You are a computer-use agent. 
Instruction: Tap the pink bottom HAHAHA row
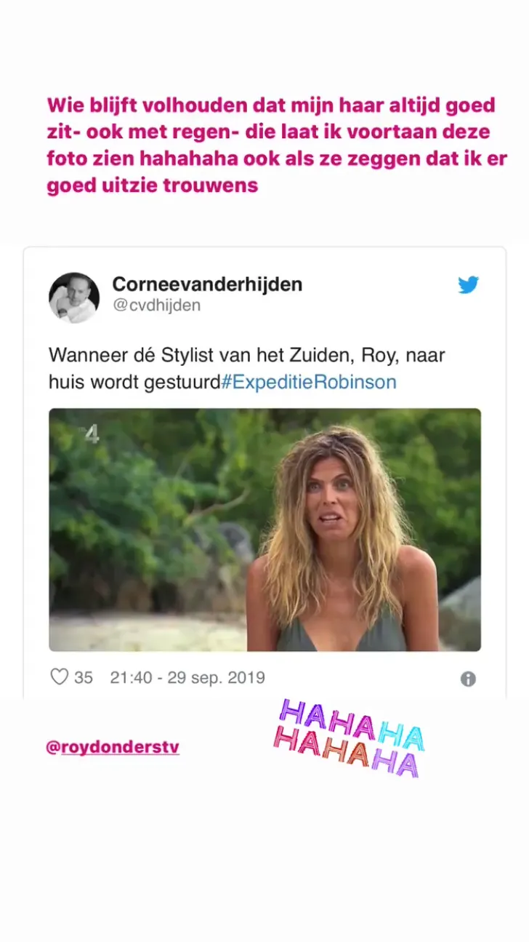click(346, 752)
